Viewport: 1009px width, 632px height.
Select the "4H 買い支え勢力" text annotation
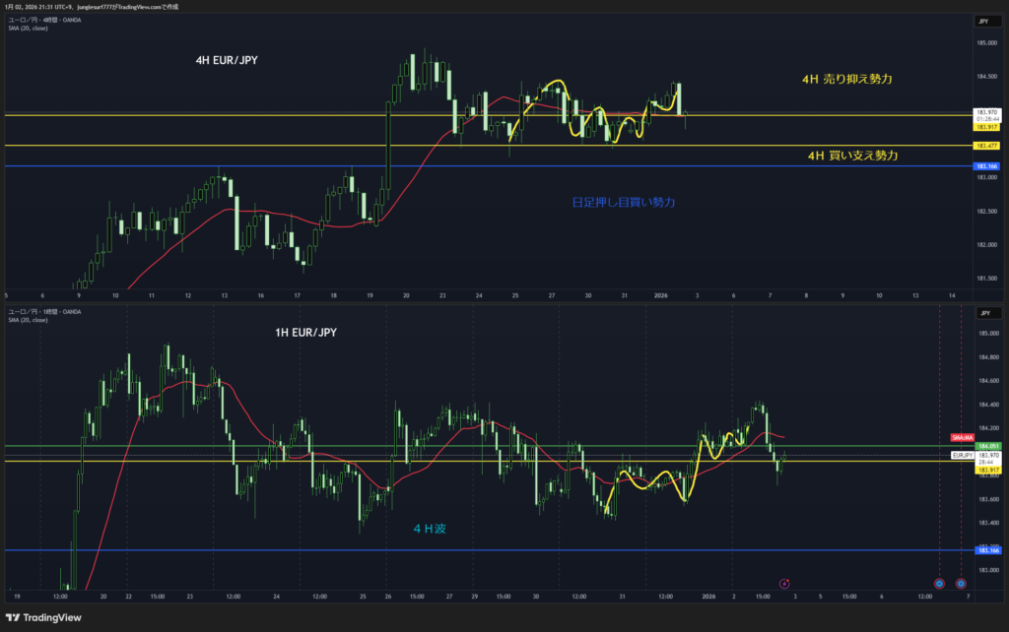pyautogui.click(x=852, y=156)
